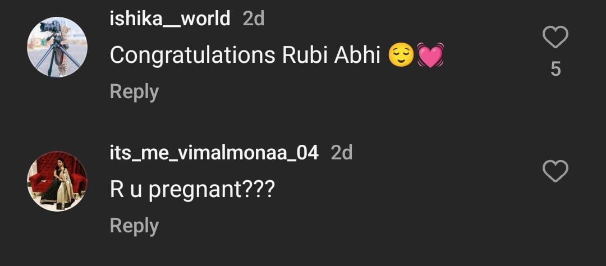Screen dimensions: 606x266
Task: Click the 2d timestamp beside its_me_vimalmonaa_04
Action: point(342,152)
